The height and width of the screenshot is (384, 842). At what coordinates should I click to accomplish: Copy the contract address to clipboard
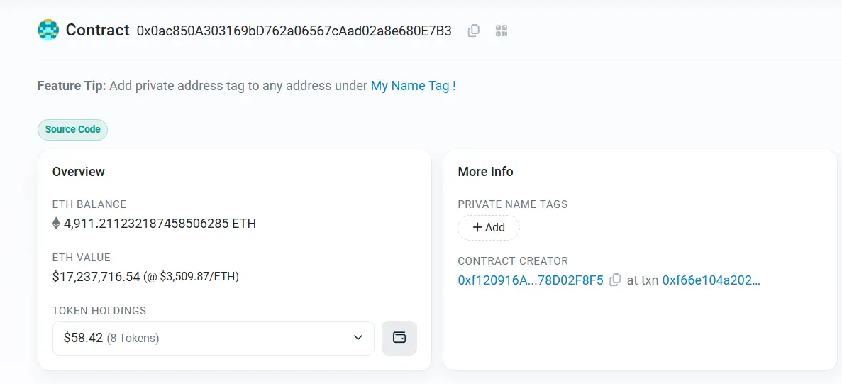(474, 31)
